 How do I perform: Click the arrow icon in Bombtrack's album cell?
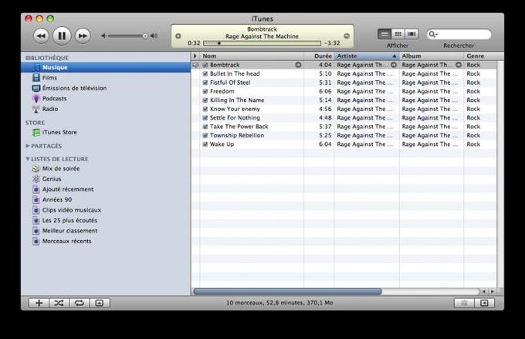point(459,65)
